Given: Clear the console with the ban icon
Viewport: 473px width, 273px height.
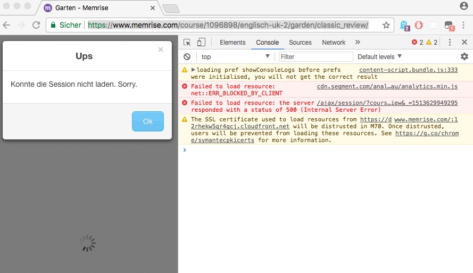Looking at the screenshot, I should pyautogui.click(x=187, y=57).
